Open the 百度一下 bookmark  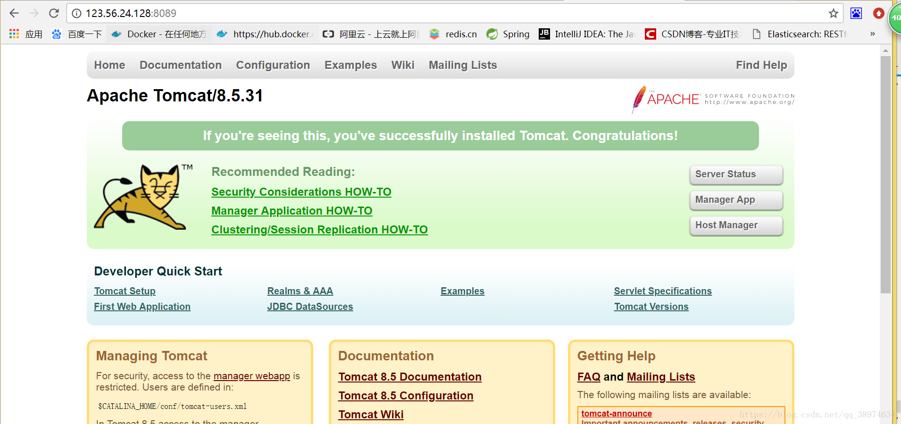[77, 34]
